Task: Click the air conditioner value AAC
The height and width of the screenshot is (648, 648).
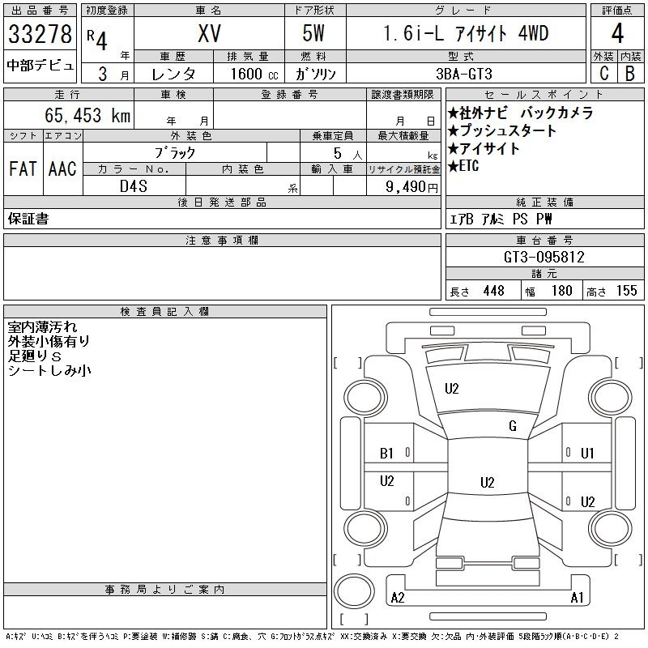Action: (x=62, y=168)
